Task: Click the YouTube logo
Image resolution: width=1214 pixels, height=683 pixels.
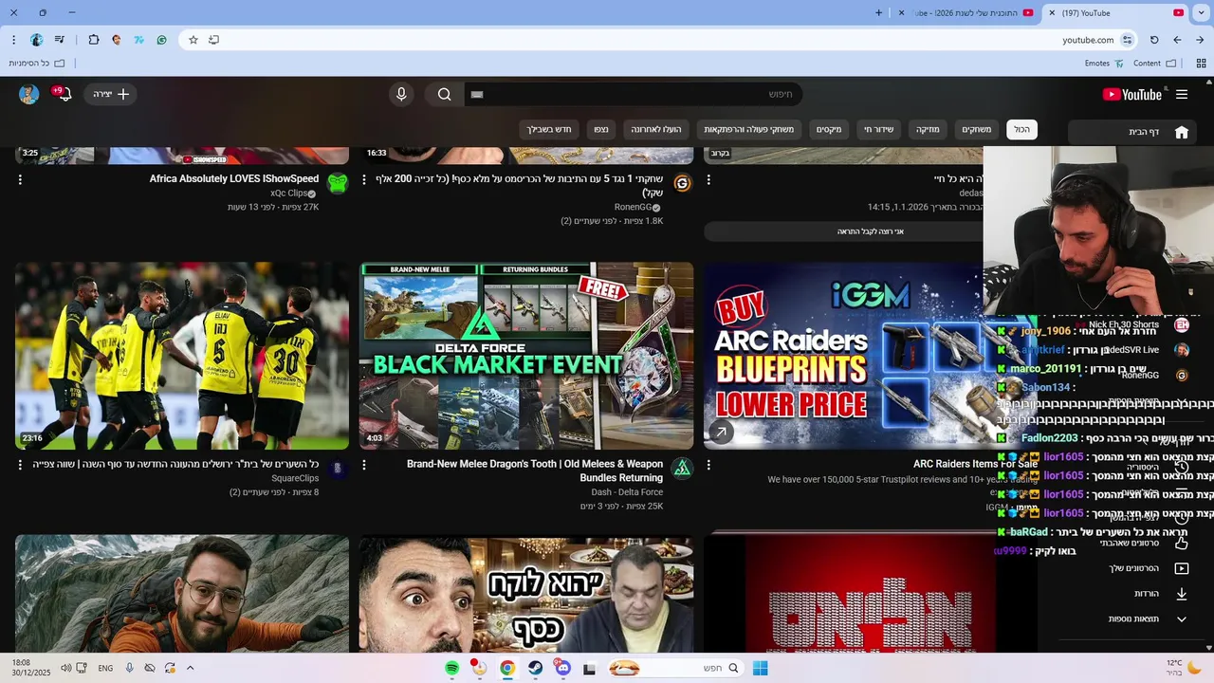Action: [x=1131, y=94]
